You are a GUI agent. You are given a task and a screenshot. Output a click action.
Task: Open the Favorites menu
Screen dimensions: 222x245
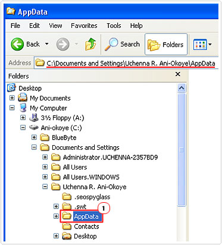coord(84,26)
